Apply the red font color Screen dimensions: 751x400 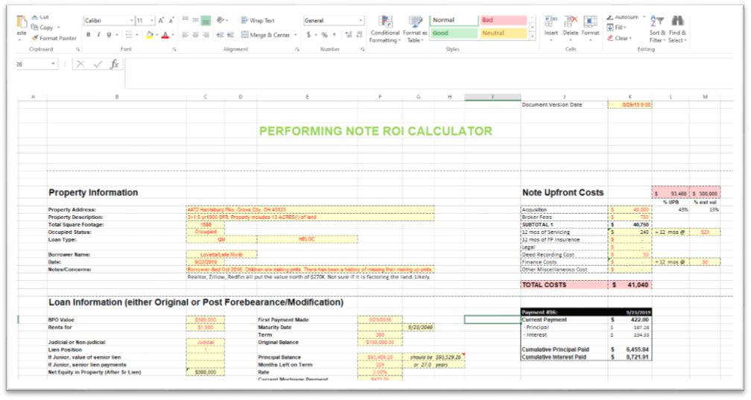click(165, 34)
